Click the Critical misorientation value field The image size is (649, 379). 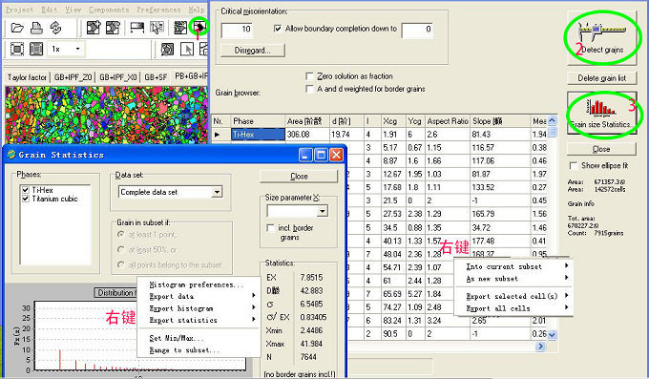tap(237, 30)
